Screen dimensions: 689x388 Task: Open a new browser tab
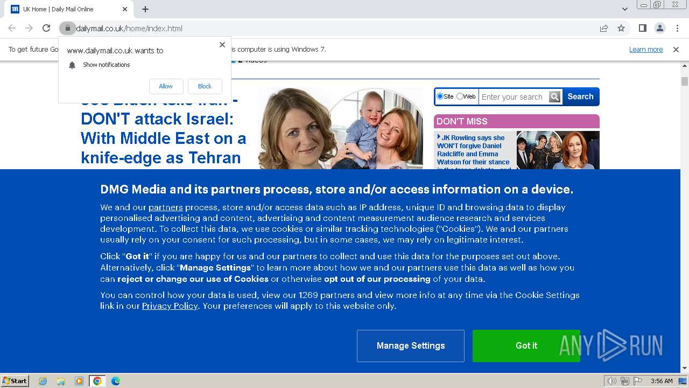[145, 9]
